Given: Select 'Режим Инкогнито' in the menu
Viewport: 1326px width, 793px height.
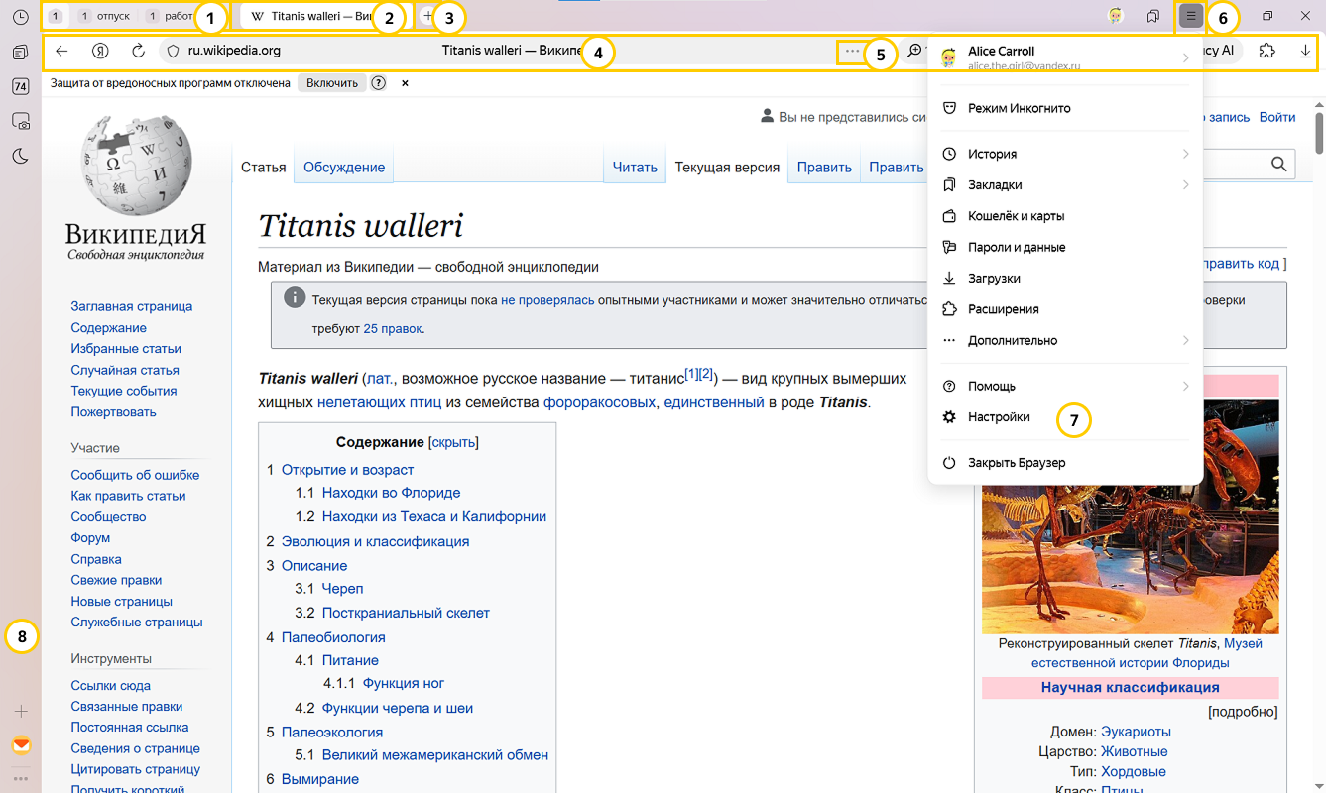Looking at the screenshot, I should (x=1019, y=108).
